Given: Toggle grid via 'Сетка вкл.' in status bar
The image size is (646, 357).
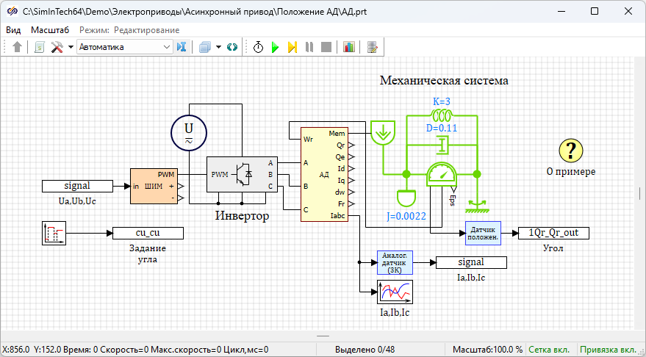Looking at the screenshot, I should click(x=551, y=350).
